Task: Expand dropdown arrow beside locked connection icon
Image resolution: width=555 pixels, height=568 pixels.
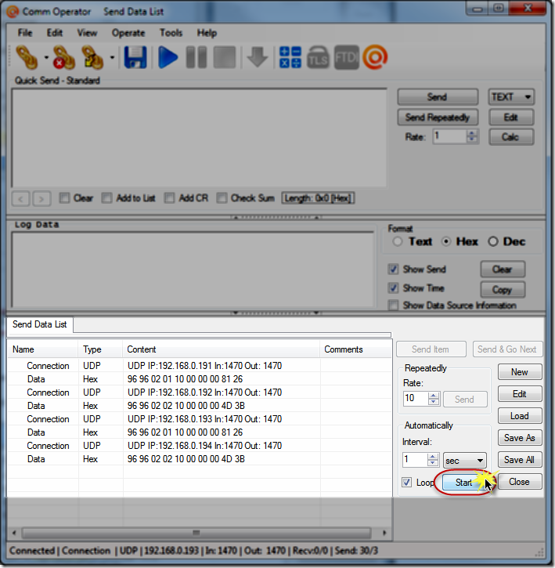Action: (112, 57)
